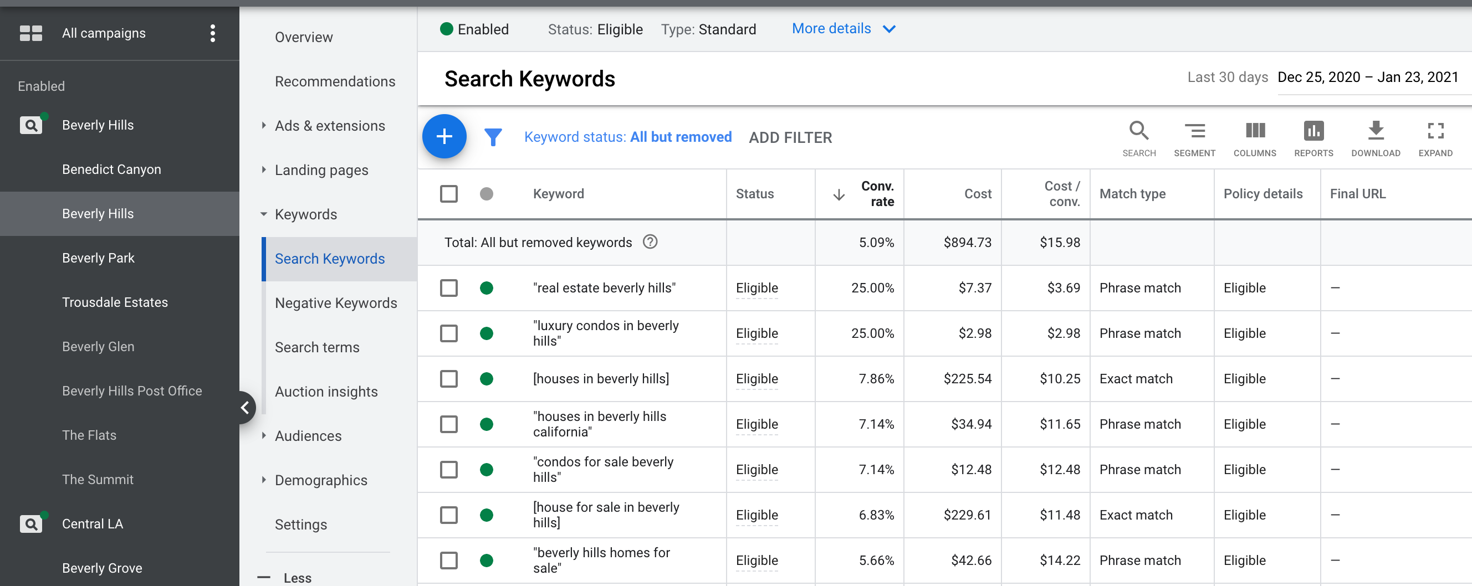1472x586 pixels.
Task: Open Auction insights page
Action: coord(326,391)
